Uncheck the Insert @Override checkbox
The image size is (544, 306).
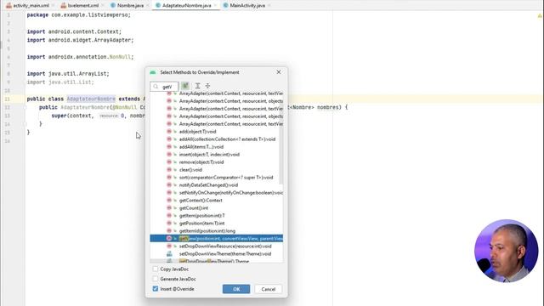click(x=156, y=289)
